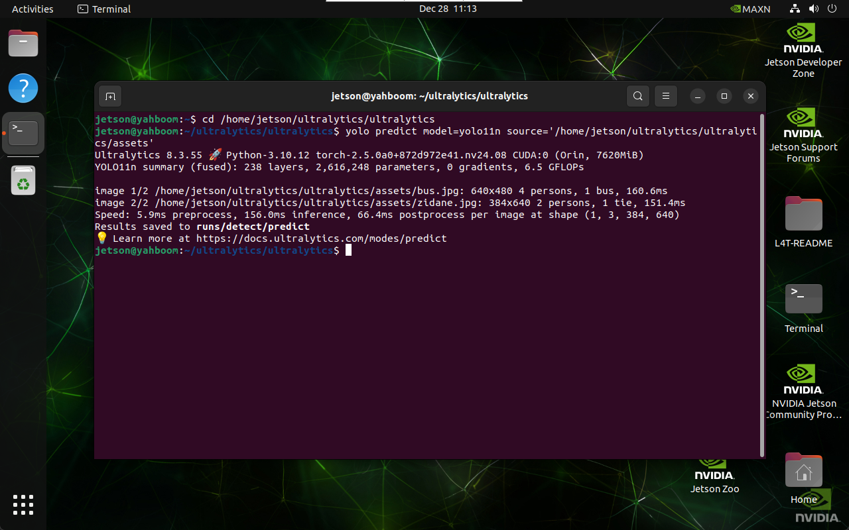Viewport: 849px width, 530px height.
Task: Open the terminal hamburger menu
Action: (667, 96)
